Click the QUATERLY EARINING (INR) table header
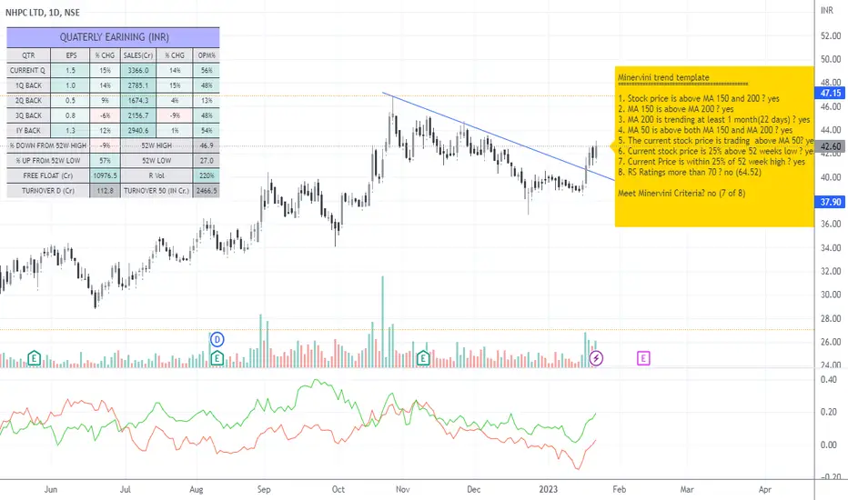This screenshot has height=500, width=848. (113, 37)
